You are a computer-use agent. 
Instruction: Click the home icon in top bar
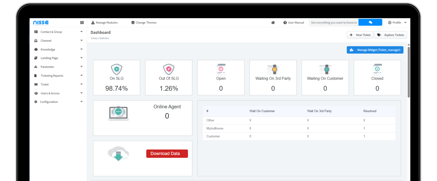273,23
